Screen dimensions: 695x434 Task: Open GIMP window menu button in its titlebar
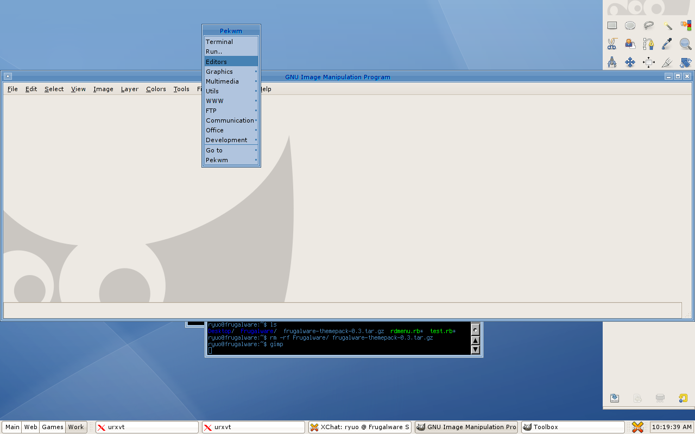(8, 76)
